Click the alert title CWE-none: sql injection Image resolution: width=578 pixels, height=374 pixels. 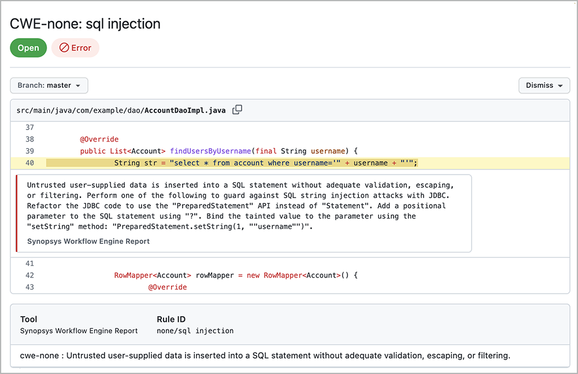pyautogui.click(x=85, y=24)
